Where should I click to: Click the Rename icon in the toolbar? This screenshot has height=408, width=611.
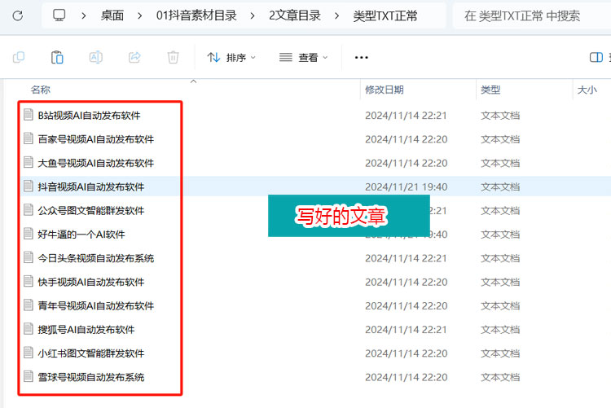pyautogui.click(x=96, y=57)
